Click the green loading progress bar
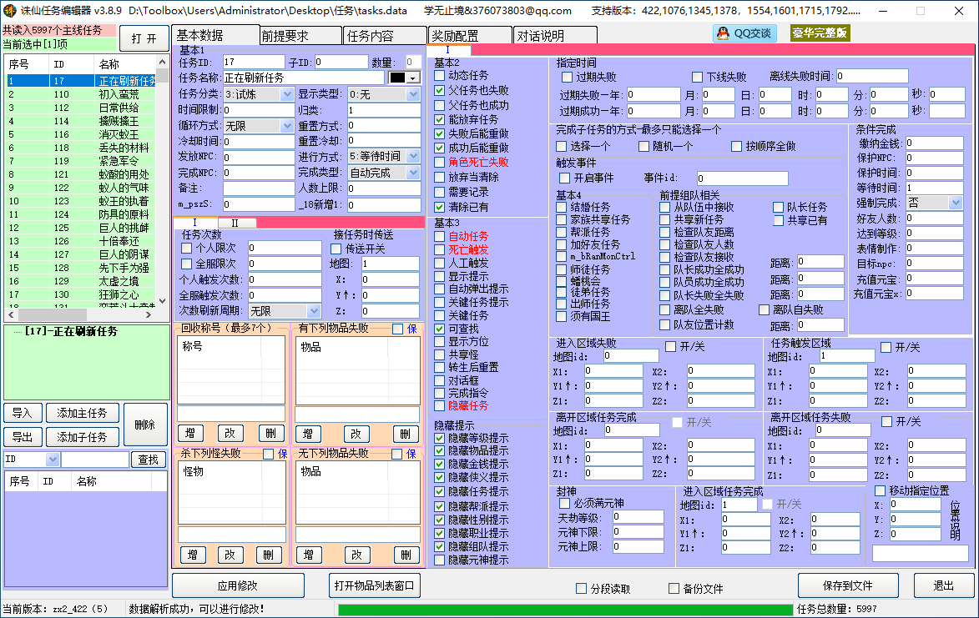This screenshot has width=979, height=618. click(565, 610)
